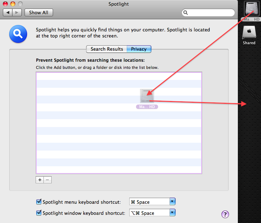Image resolution: width=261 pixels, height=223 pixels.
Task: Toggle Spotlight window keyboard shortcut checkbox
Action: pyautogui.click(x=39, y=213)
